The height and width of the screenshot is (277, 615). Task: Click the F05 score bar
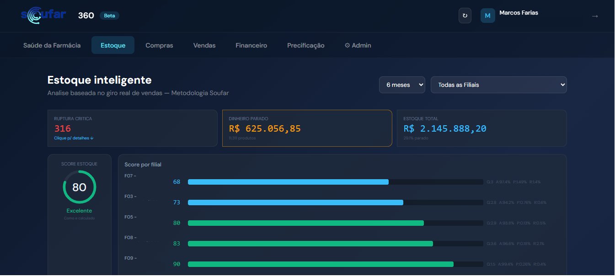point(336,223)
